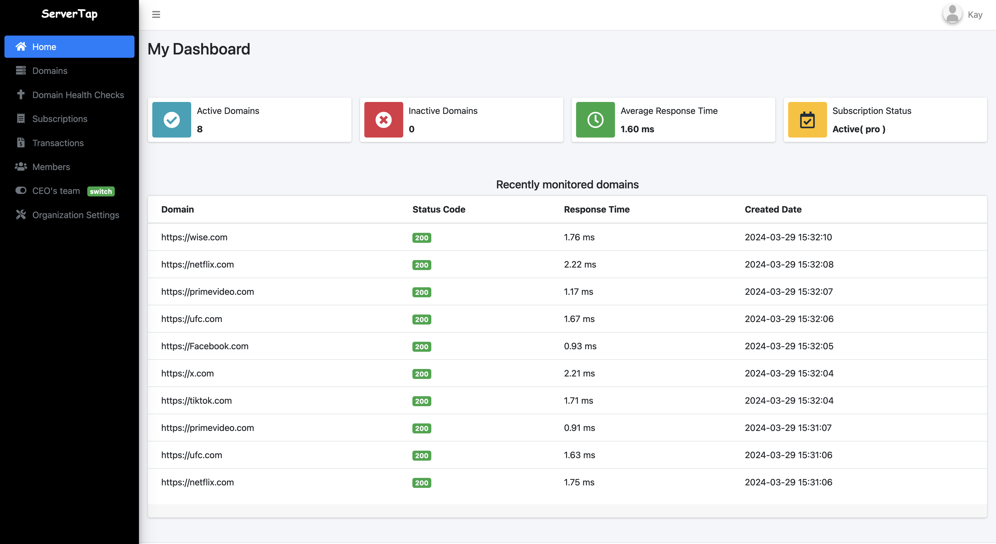Click the Inactive Domains label
This screenshot has width=996, height=544.
(x=443, y=111)
